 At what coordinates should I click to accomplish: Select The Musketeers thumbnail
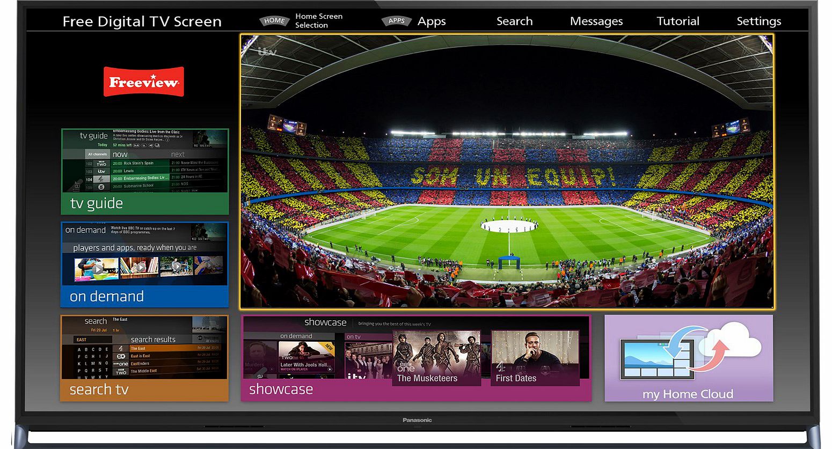tap(436, 357)
